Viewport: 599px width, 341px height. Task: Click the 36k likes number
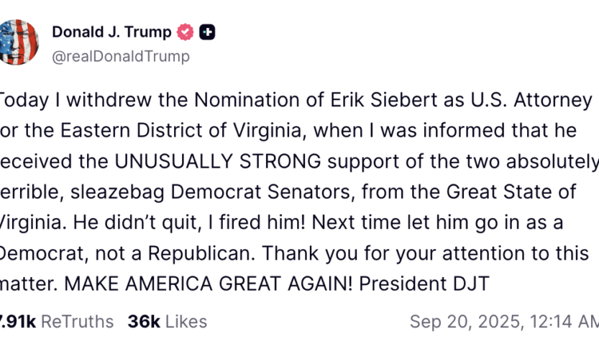tap(144, 321)
